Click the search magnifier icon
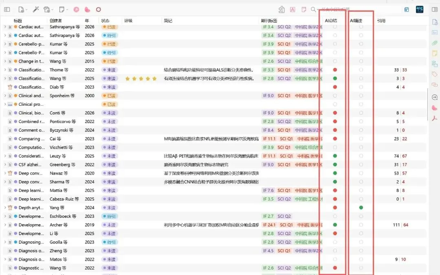 (x=313, y=9)
